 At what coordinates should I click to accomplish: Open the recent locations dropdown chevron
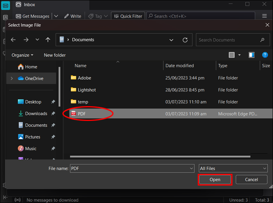pos(37,40)
